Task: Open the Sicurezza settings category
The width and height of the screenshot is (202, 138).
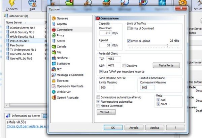Action: point(60,81)
